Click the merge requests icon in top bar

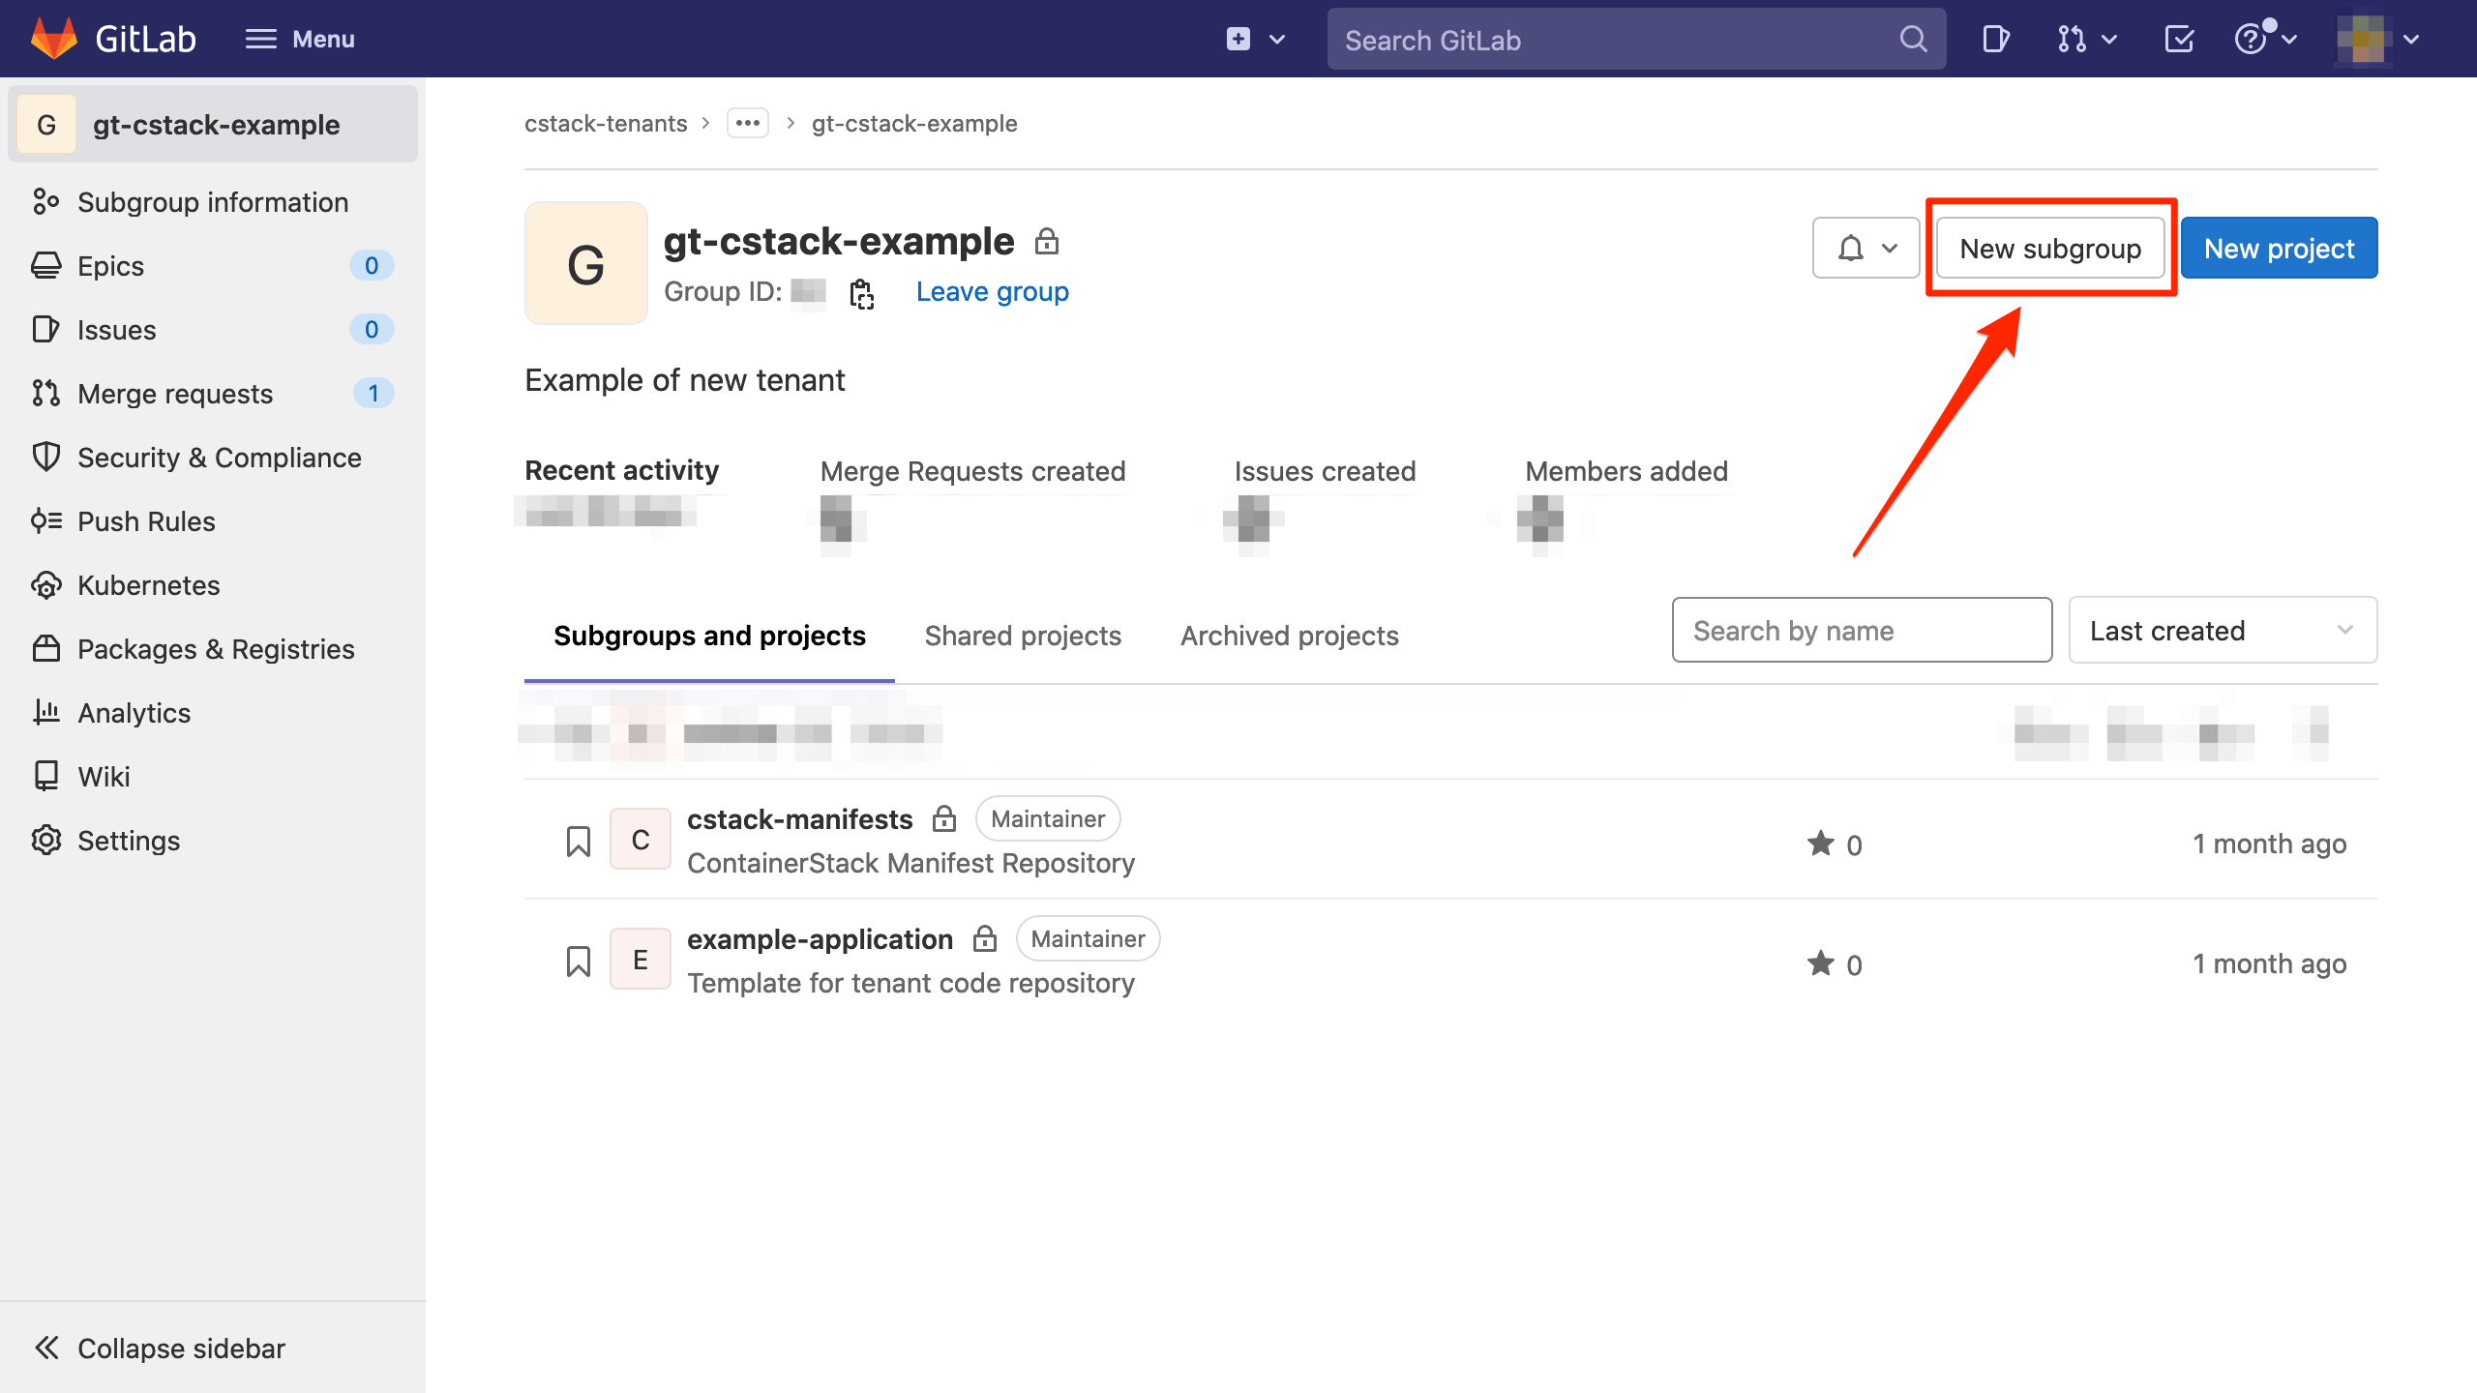click(x=2071, y=39)
